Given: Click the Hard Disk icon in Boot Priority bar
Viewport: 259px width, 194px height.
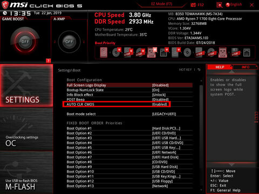Looking at the screenshot, I should [x=104, y=52].
